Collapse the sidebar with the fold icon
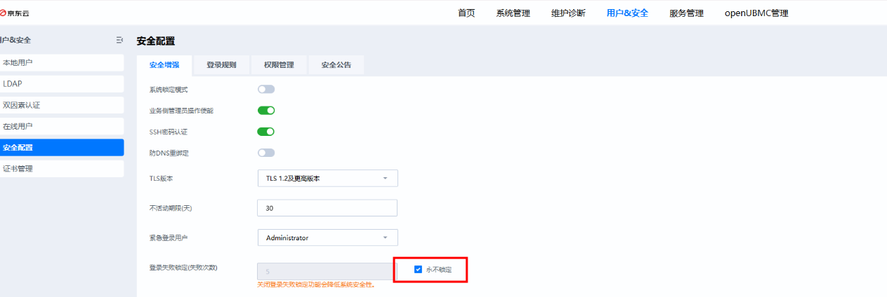This screenshot has height=297, width=887. 119,40
